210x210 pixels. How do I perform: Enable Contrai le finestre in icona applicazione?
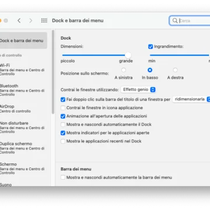tap(63, 108)
